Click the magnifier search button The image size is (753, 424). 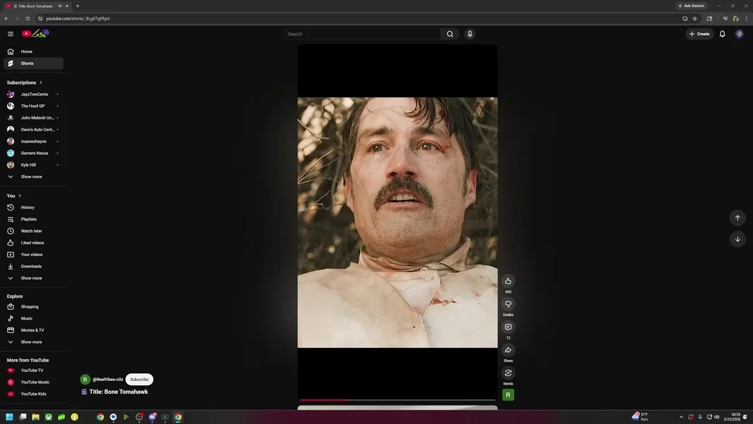pos(450,34)
